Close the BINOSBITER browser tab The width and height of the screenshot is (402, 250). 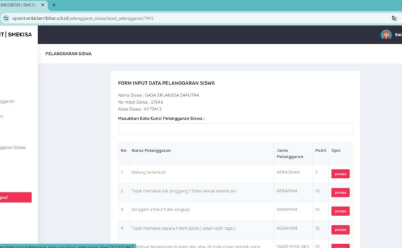pos(43,5)
